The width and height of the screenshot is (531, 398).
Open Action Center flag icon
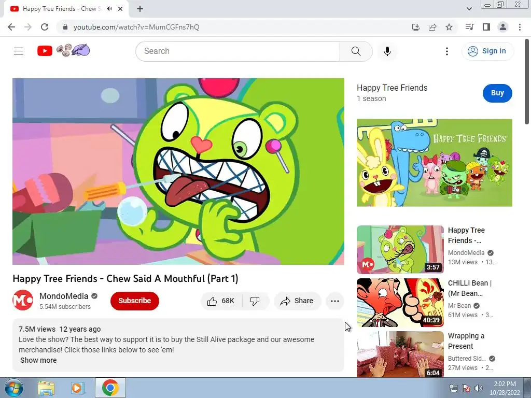point(466,388)
